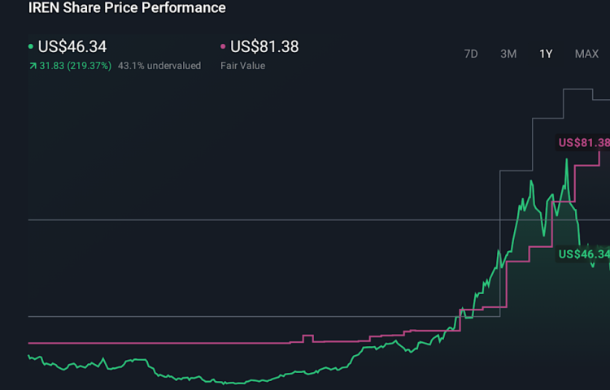Image resolution: width=610 pixels, height=390 pixels.
Task: Click the lowest dip of the green line
Action: [x=236, y=383]
